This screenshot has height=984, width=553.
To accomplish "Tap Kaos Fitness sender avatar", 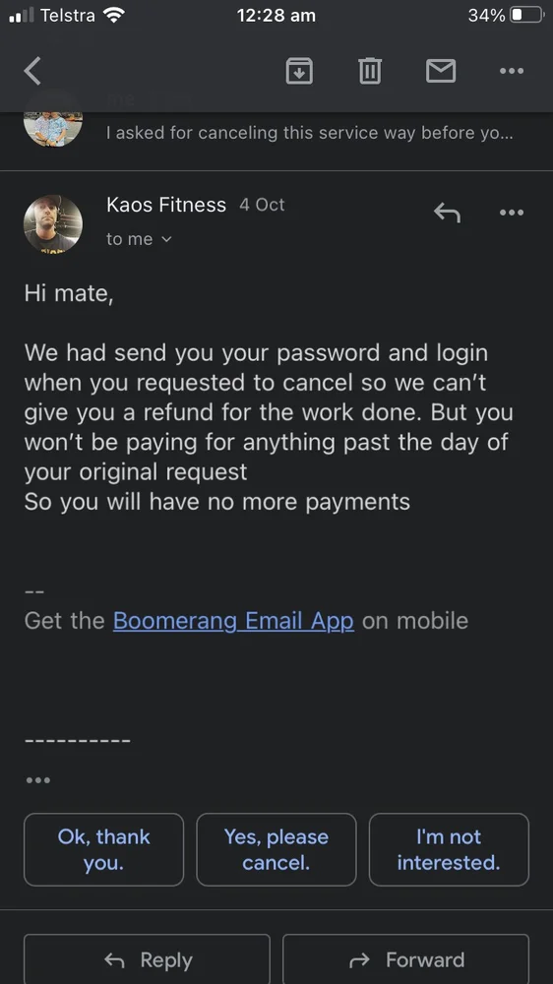I will point(53,224).
